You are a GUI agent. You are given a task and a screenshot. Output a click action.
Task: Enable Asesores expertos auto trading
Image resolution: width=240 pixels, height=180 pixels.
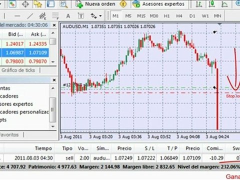(158, 4)
